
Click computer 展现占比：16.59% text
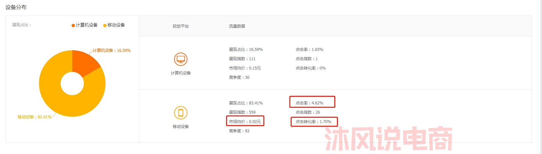tap(246, 50)
